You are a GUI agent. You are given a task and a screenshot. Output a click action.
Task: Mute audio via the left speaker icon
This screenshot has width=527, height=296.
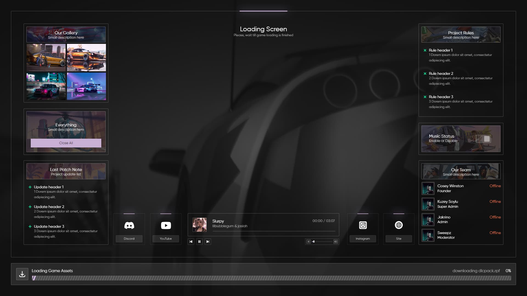tap(308, 241)
